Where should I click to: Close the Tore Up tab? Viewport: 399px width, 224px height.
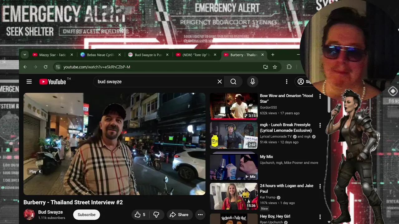coord(215,55)
